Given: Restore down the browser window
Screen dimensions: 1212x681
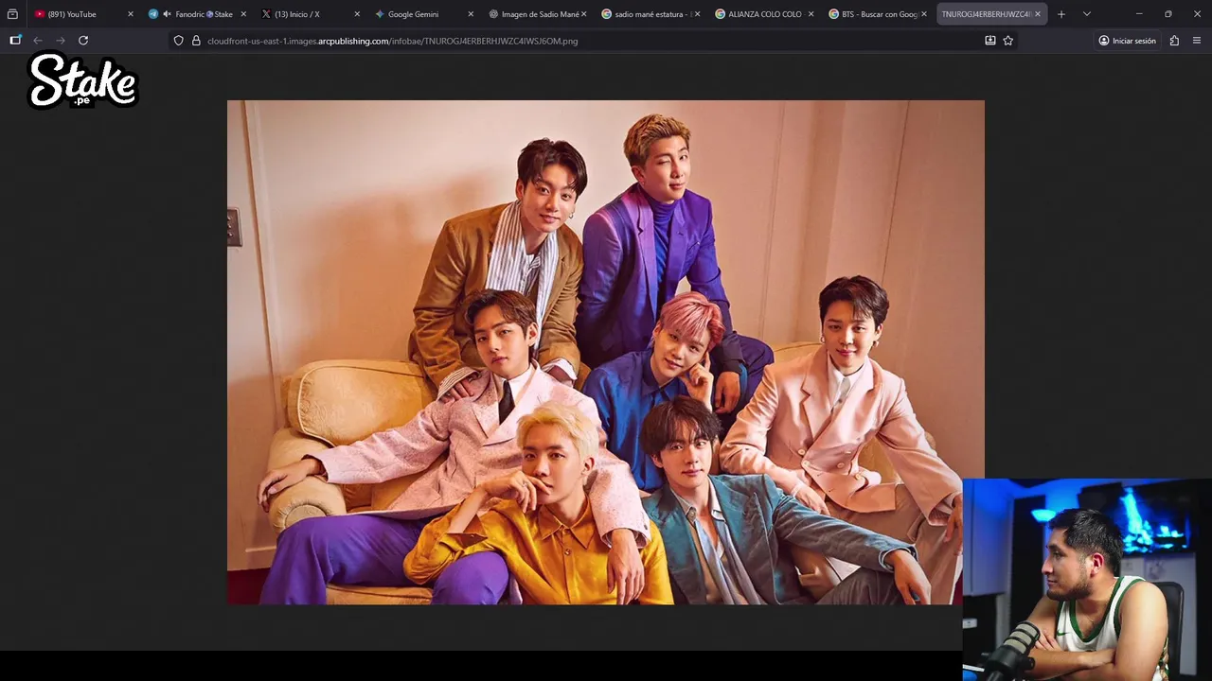Looking at the screenshot, I should coord(1168,14).
